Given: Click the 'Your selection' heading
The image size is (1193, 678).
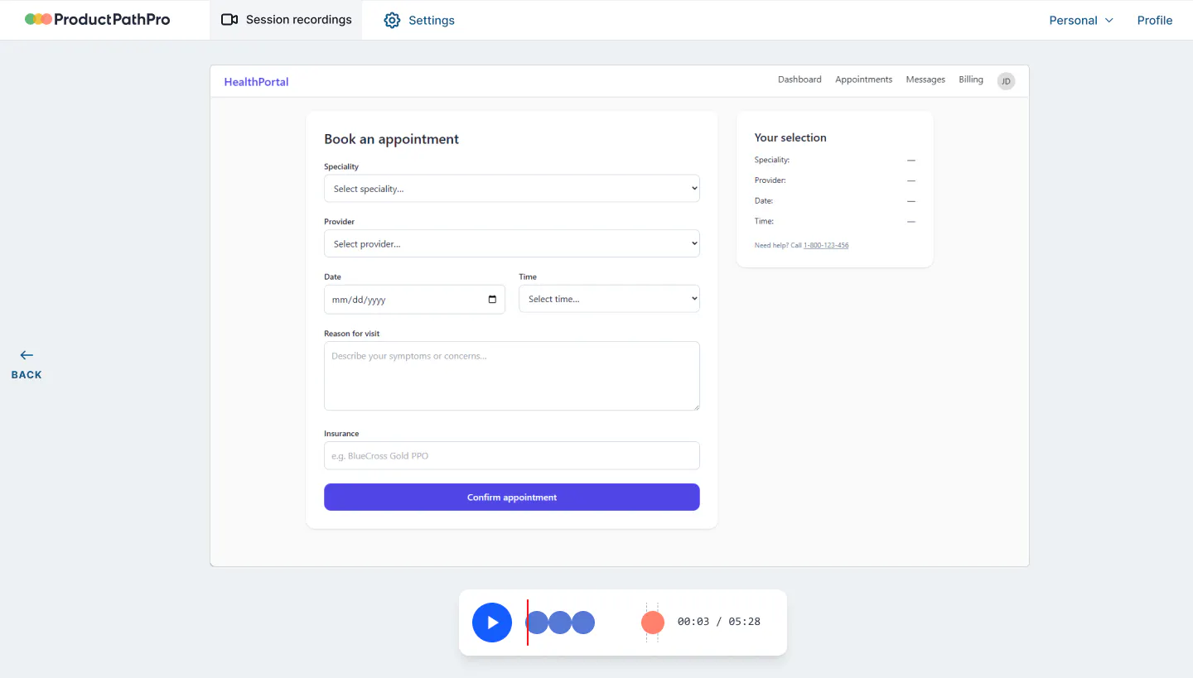Looking at the screenshot, I should click(x=790, y=137).
